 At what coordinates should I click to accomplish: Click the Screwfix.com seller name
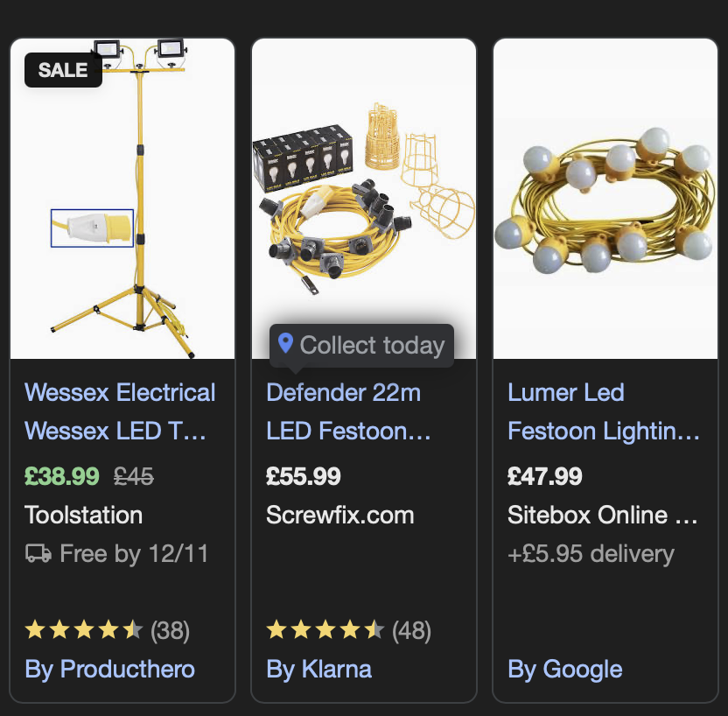coord(340,515)
